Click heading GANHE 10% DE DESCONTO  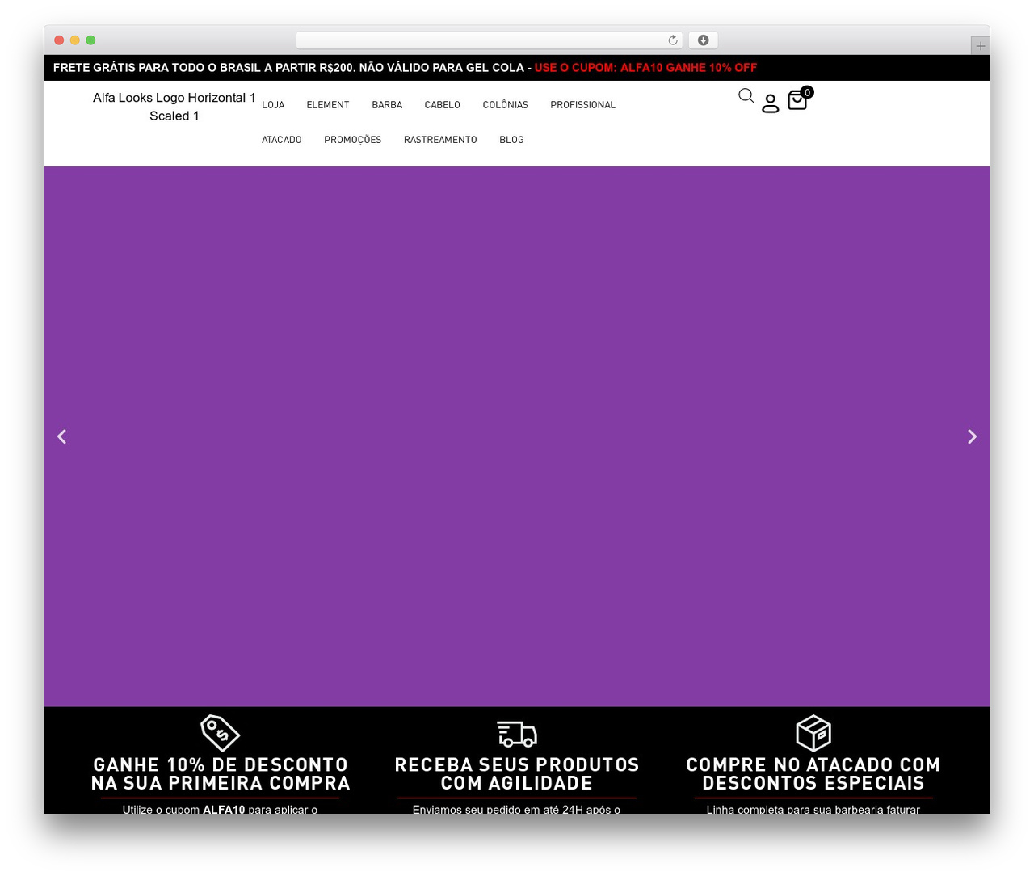[221, 773]
